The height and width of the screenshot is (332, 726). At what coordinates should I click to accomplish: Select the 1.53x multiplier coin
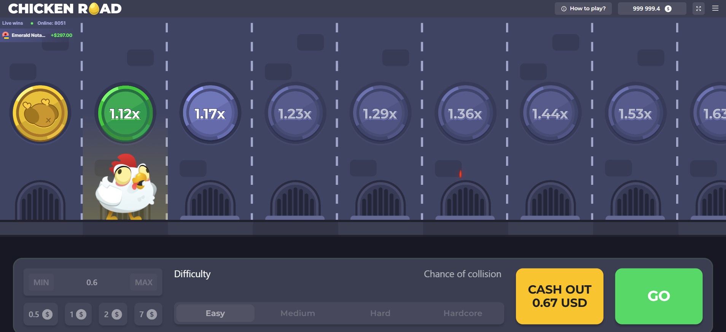click(635, 113)
